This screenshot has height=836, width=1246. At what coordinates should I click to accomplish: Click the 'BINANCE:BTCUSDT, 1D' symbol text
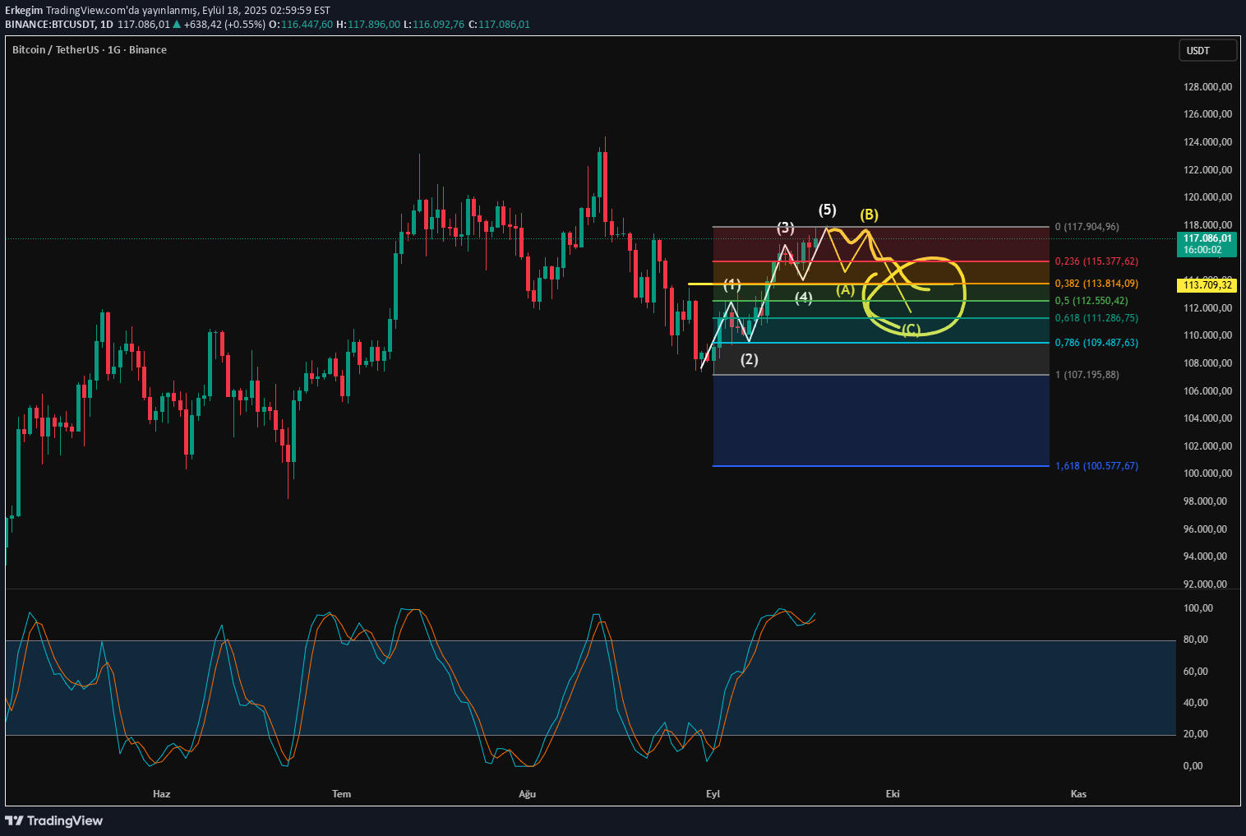tap(59, 25)
